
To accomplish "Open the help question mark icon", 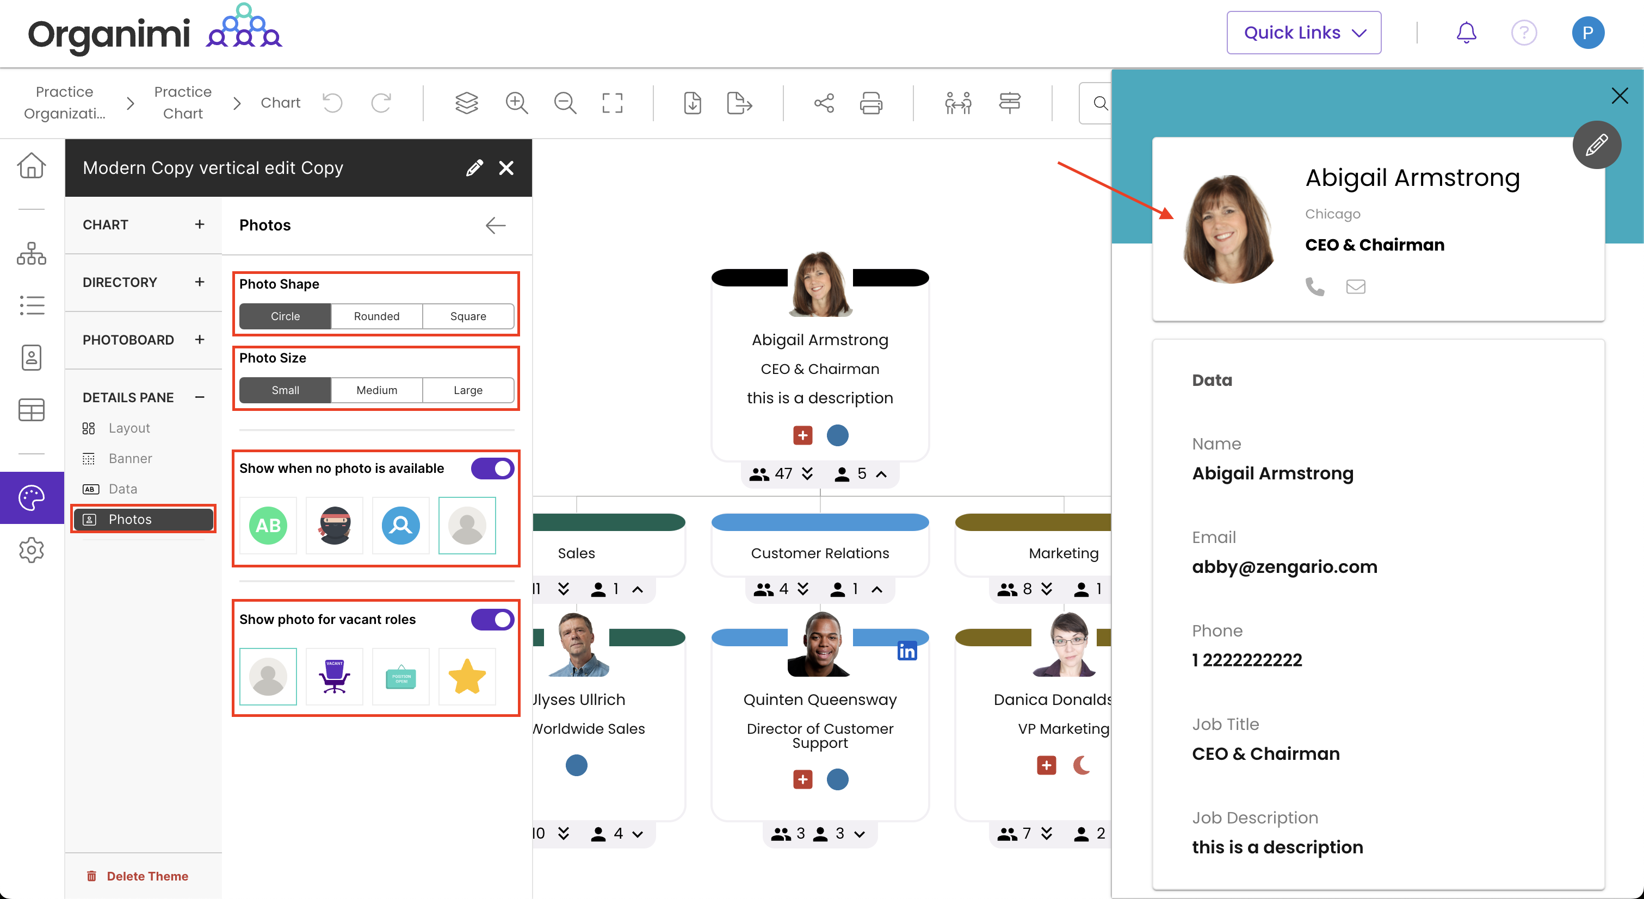I will (x=1524, y=33).
